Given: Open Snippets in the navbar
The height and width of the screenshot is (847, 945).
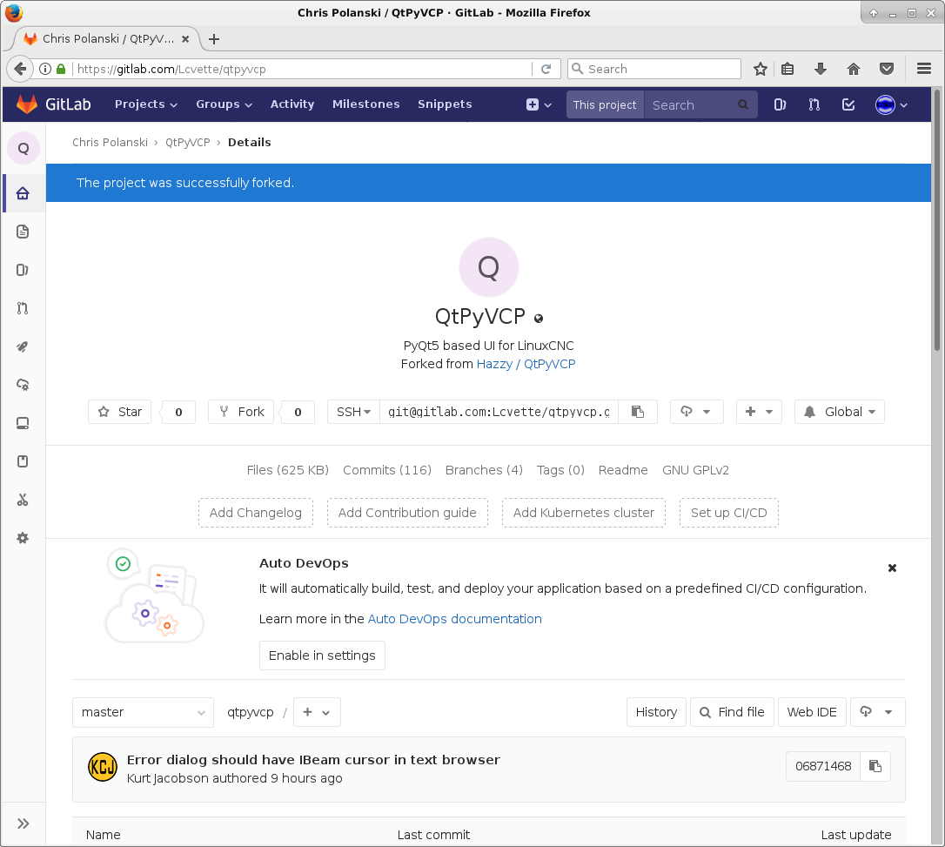Looking at the screenshot, I should click(445, 104).
